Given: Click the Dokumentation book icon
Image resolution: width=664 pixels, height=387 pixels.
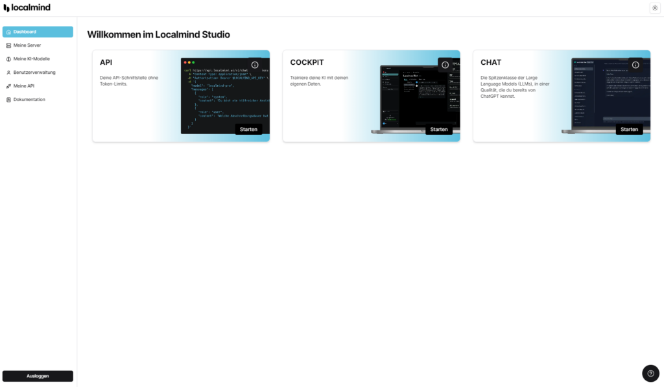Looking at the screenshot, I should tap(8, 99).
